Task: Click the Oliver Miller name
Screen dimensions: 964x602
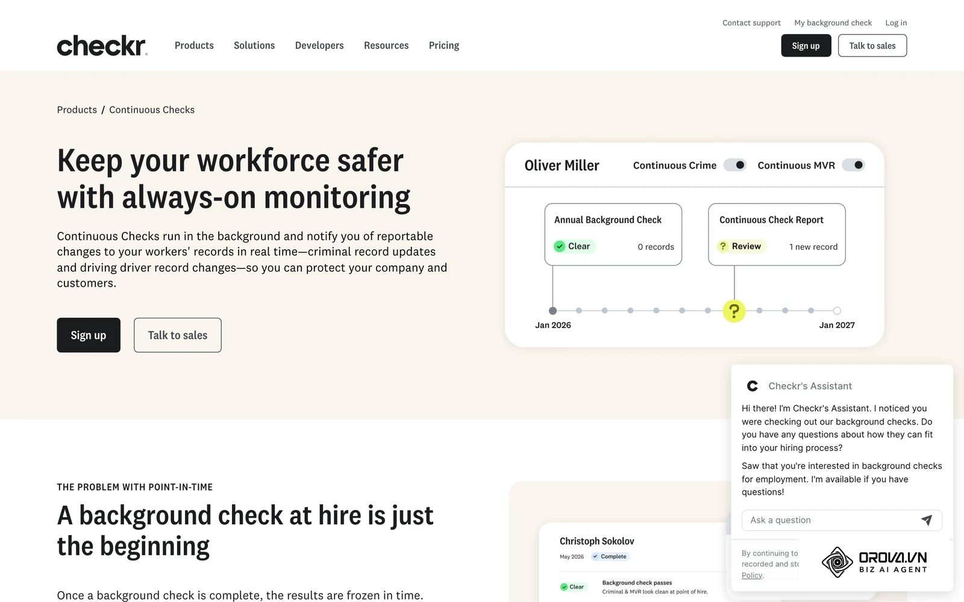Action: click(x=562, y=166)
